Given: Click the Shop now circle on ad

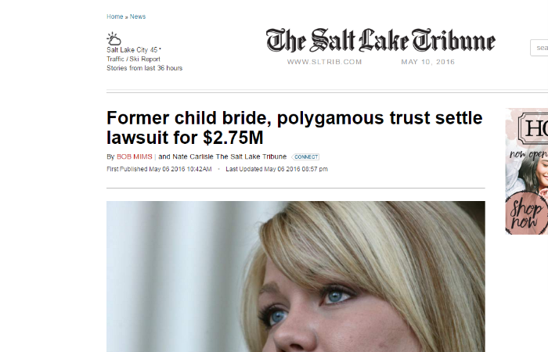Looking at the screenshot, I should (527, 214).
